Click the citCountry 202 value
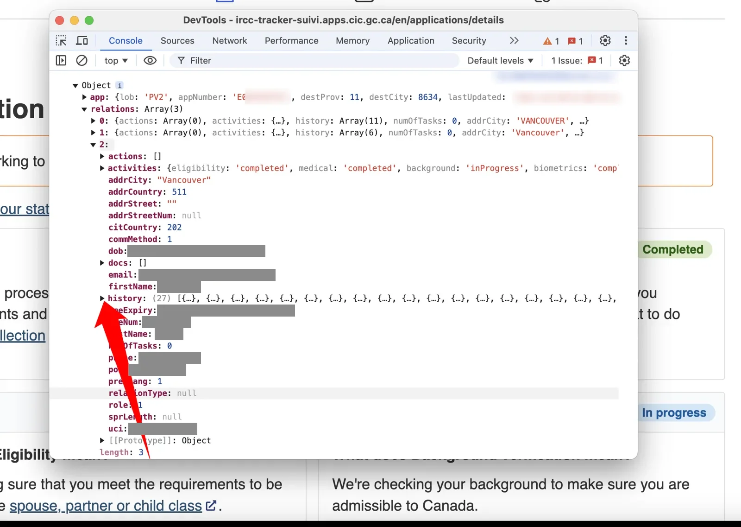741x527 pixels. (x=174, y=228)
